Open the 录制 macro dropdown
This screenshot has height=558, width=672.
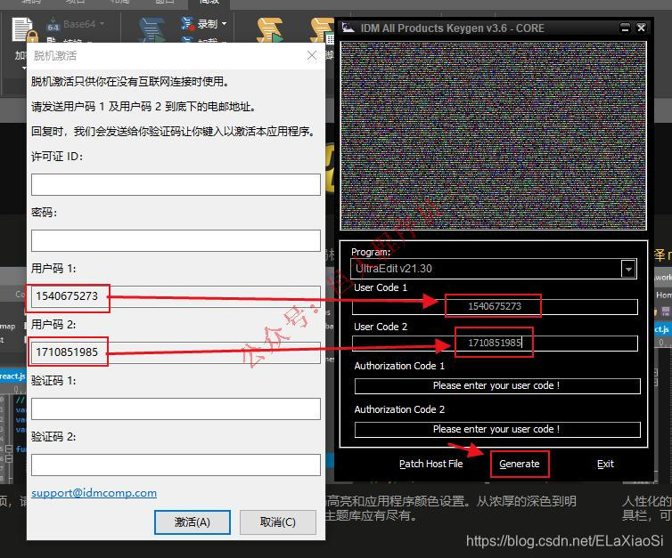coord(224,24)
